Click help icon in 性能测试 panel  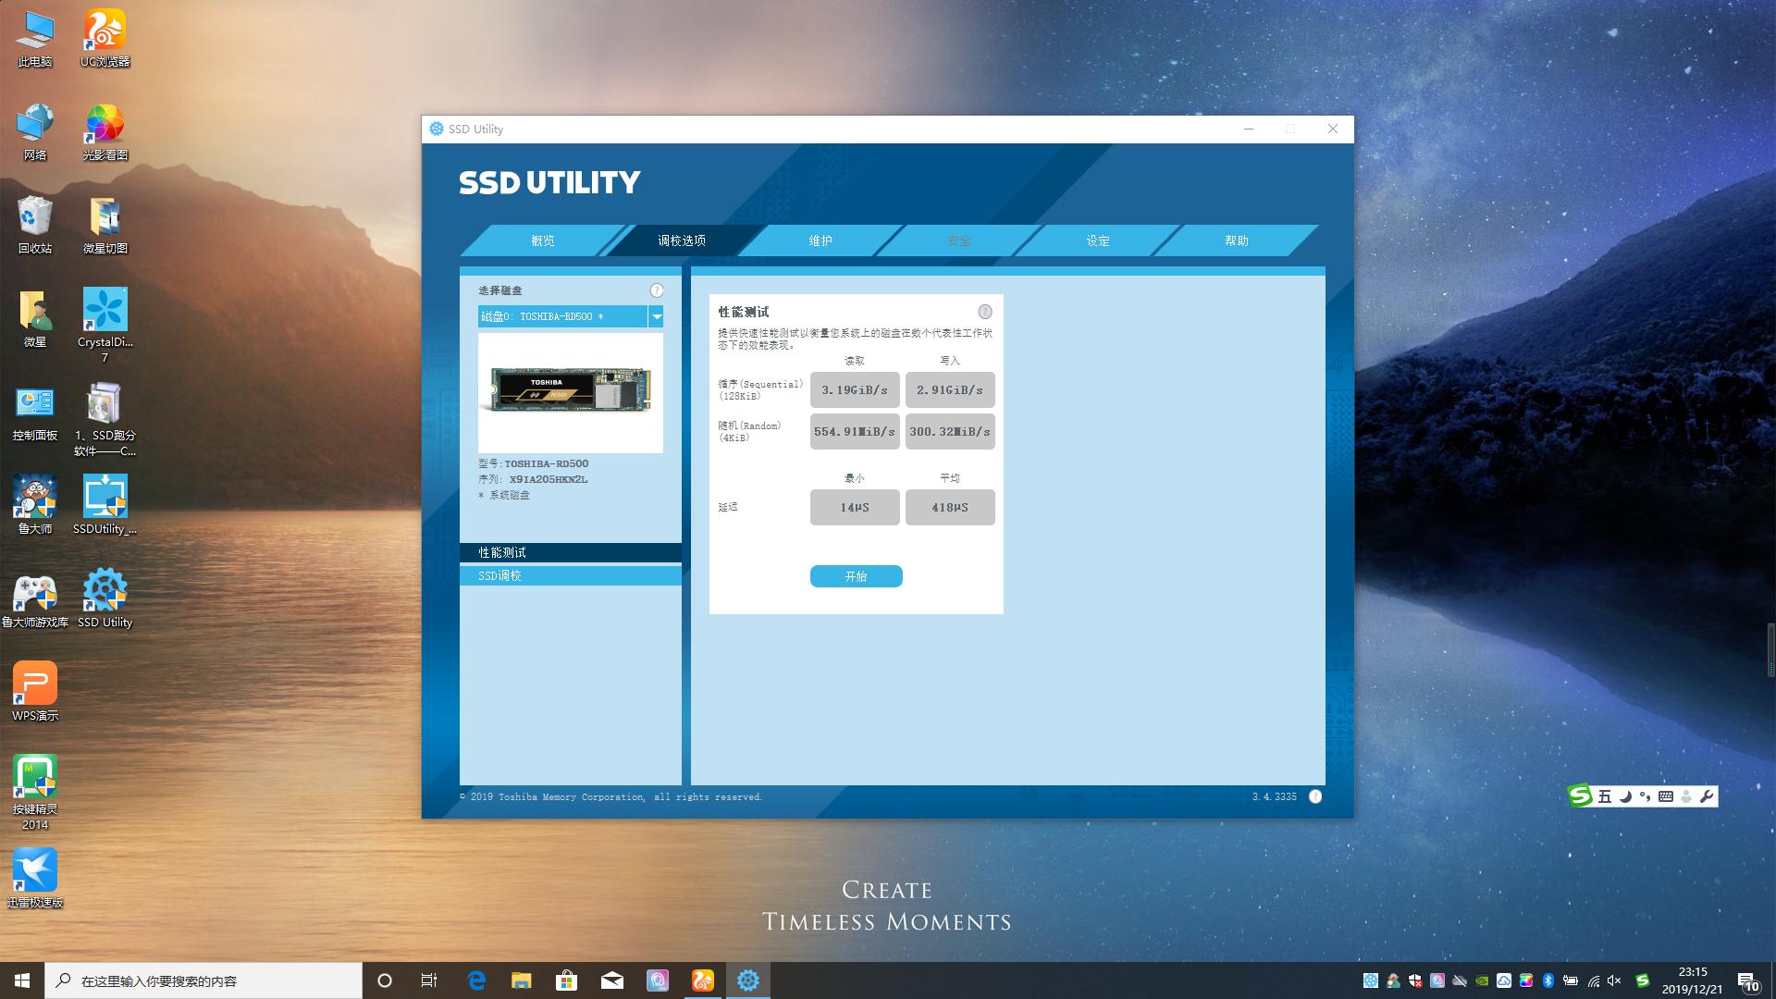click(984, 312)
